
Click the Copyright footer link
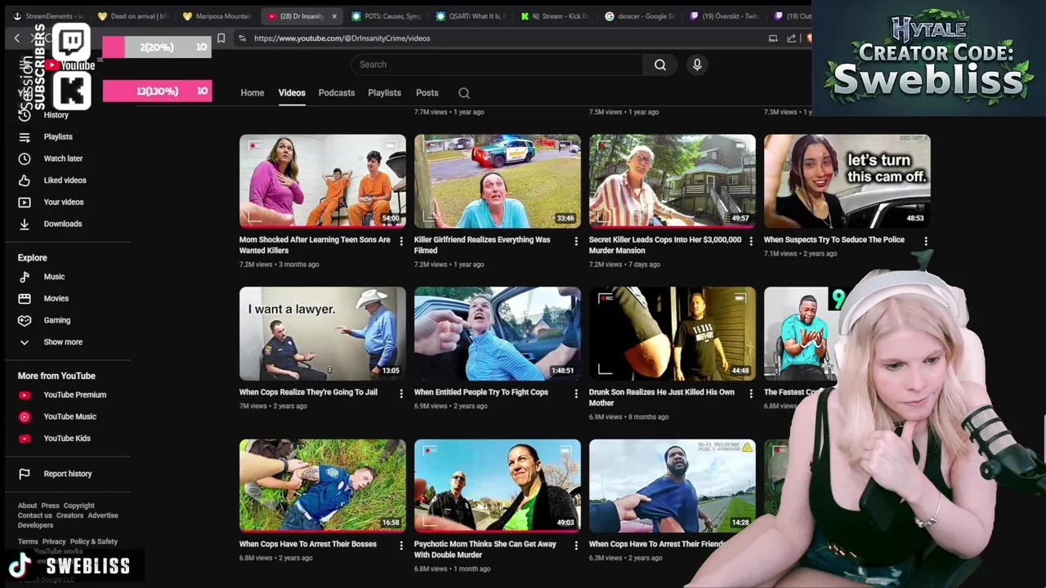coord(79,506)
